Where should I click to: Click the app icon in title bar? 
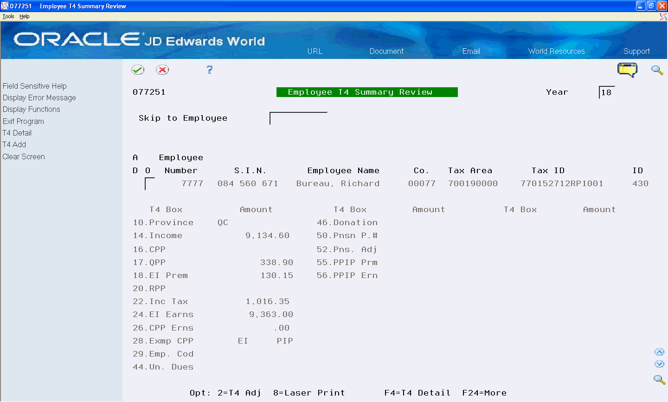[x=5, y=6]
